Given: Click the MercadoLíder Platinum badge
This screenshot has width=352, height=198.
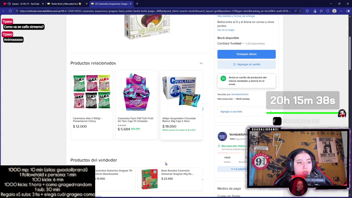Looking at the screenshot, I should (234, 146).
